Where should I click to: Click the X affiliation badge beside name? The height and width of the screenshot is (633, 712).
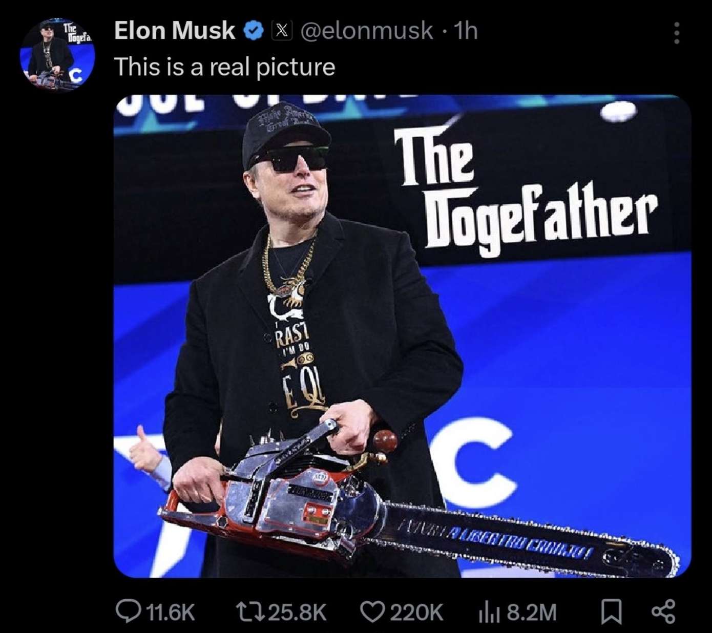(281, 31)
